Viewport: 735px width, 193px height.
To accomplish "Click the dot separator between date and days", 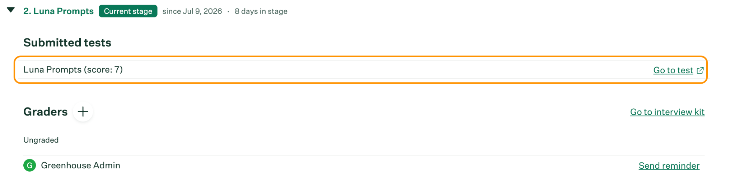I will [228, 11].
